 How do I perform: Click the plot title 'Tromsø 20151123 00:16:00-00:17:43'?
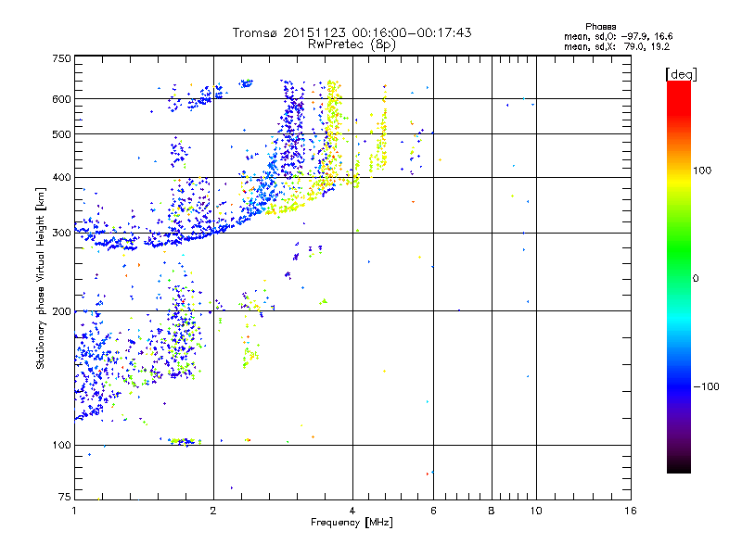pos(352,32)
